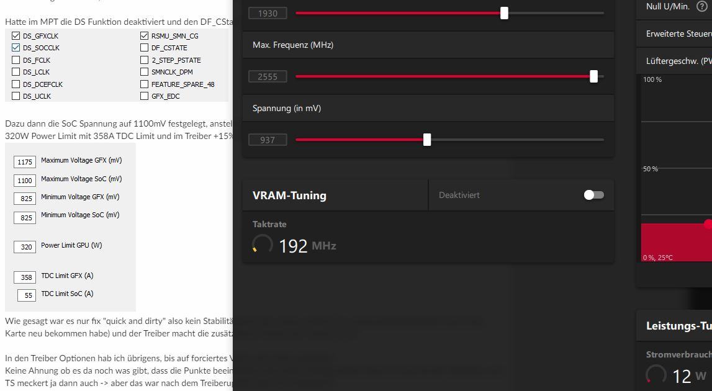Select the Spannung (in mV) label
The image size is (712, 391).
tap(287, 108)
